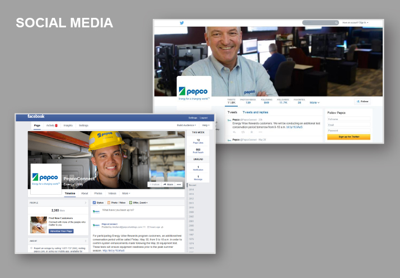Image resolution: width=400 pixels, height=278 pixels.
Task: Click the Follow button on Facebook cover
Action: pos(154,184)
